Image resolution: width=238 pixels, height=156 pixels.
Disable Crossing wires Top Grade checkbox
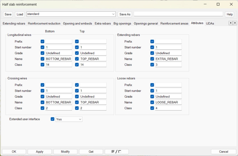click(77, 97)
